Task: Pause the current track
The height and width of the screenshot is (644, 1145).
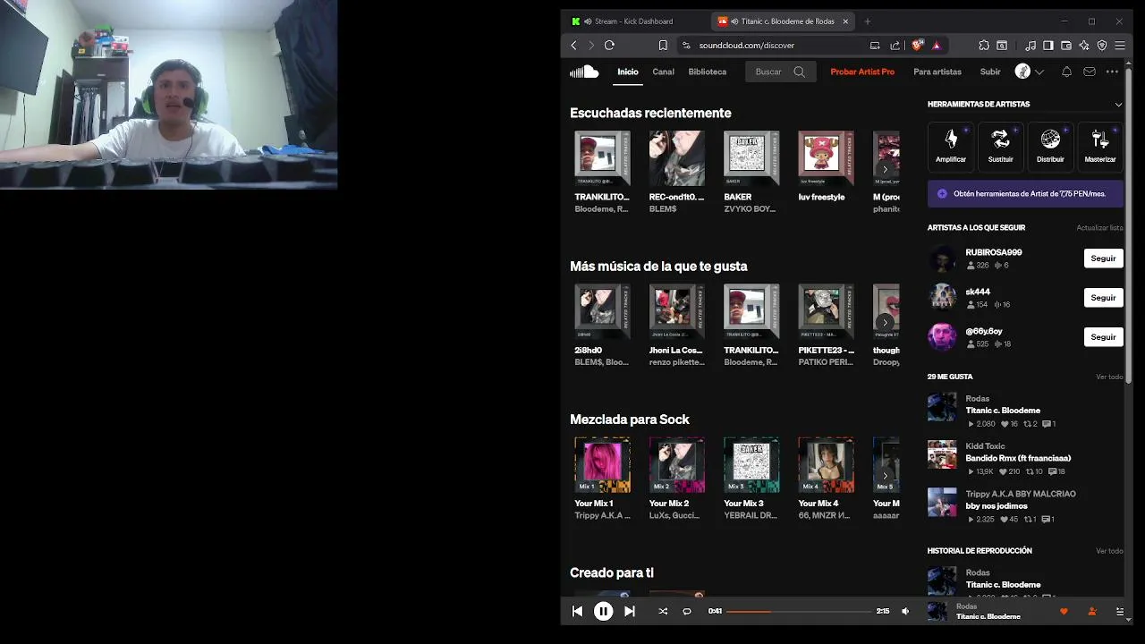Action: pos(603,611)
